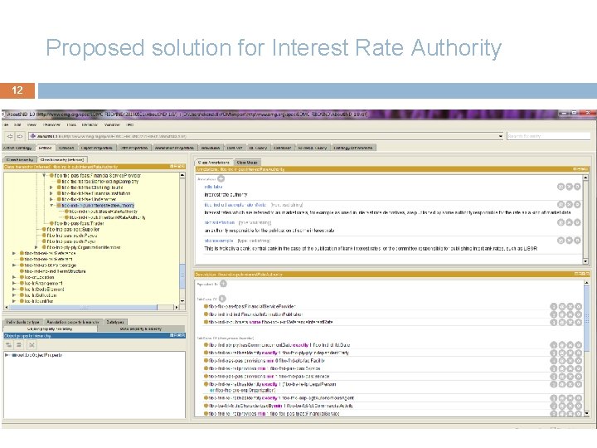Expand the OrganizationMember tree node
The width and height of the screenshot is (597, 448).
pos(36,247)
